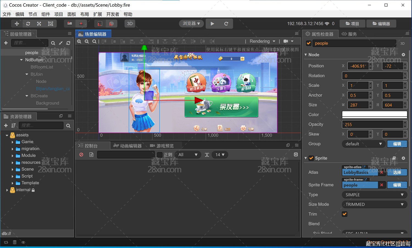
Task: Open the editor folder with the 编辑器 button
Action: click(381, 24)
